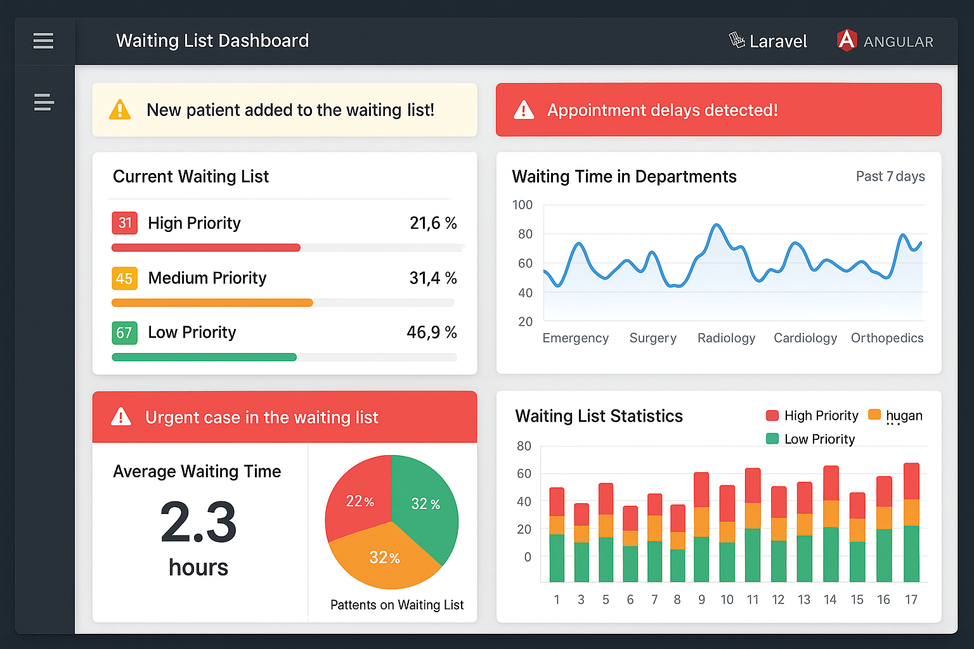Select the Waiting List Dashboard title
Viewport: 974px width, 649px height.
[212, 41]
